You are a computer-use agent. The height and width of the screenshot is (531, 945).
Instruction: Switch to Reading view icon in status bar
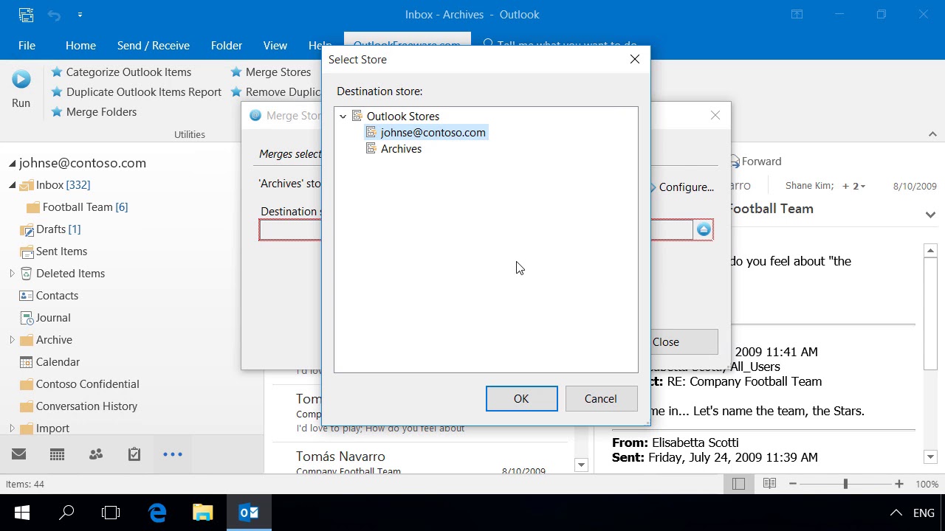pyautogui.click(x=769, y=484)
